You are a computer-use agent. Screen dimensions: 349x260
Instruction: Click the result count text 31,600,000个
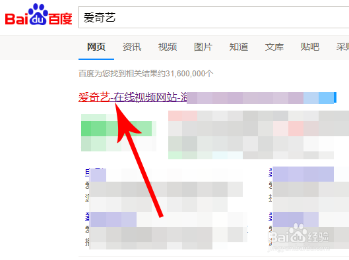[189, 73]
